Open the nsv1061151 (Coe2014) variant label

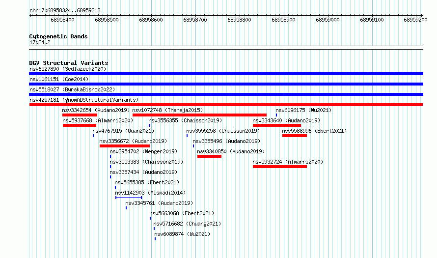click(59, 79)
